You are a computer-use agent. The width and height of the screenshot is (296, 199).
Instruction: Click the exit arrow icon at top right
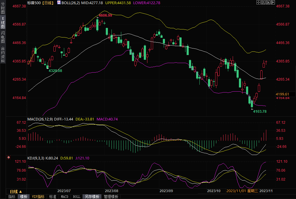[x=273, y=2]
